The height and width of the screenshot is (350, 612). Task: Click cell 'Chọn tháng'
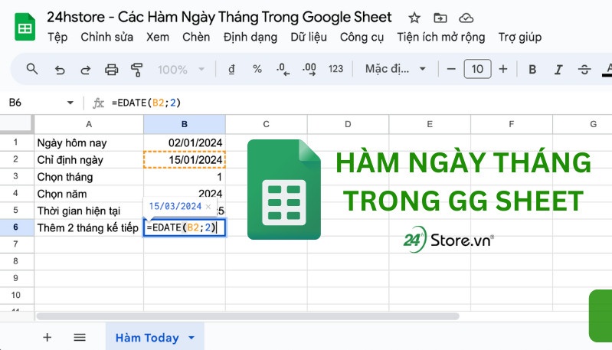pos(89,177)
